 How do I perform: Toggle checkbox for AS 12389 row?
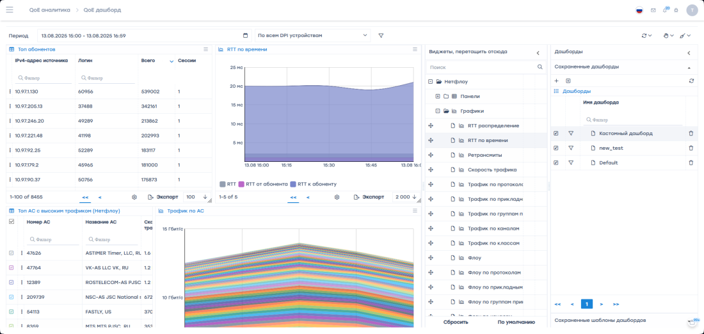(11, 282)
